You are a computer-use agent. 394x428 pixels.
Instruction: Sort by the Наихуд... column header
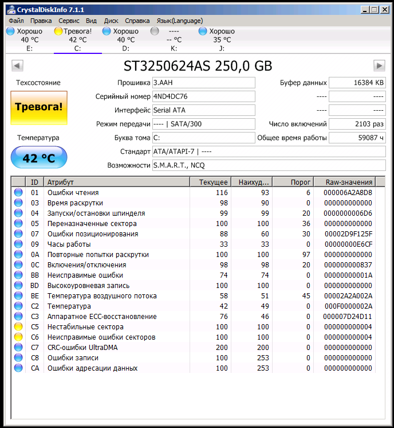[x=252, y=182]
